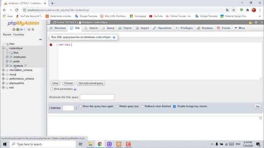Open the Import tab
Screen dimensions: 264x148
point(142,28)
